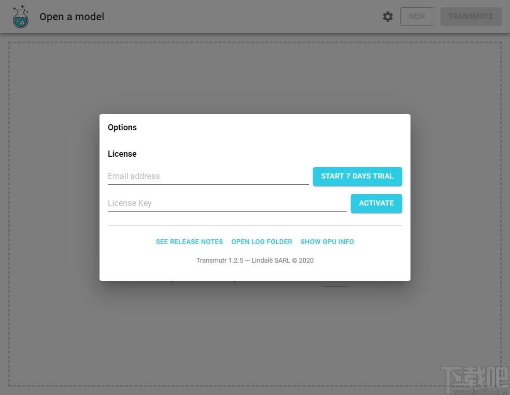Click the "Open a model" title

coord(72,17)
